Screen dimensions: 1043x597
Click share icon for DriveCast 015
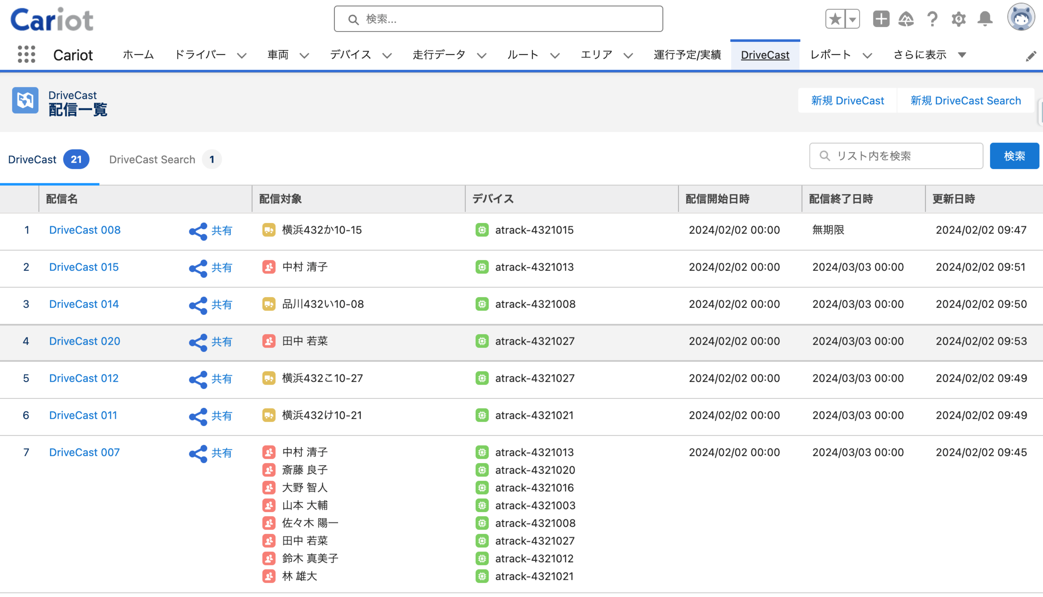[198, 268]
